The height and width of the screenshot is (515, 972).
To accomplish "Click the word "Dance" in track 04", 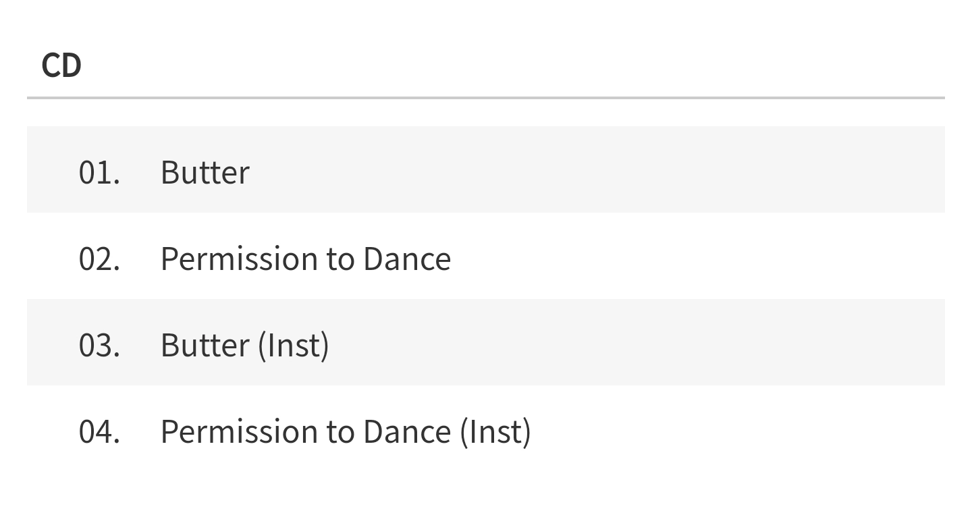I will click(x=407, y=431).
